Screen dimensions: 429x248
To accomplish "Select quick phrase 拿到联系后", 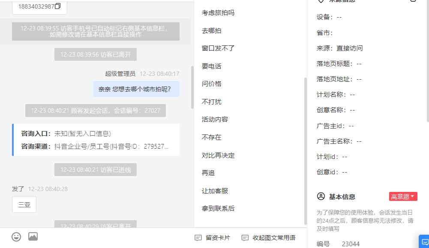I will click(218, 208).
